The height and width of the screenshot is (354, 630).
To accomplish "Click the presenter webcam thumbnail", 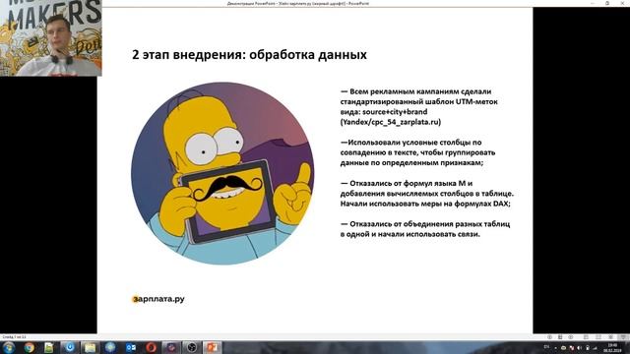I will [x=51, y=38].
